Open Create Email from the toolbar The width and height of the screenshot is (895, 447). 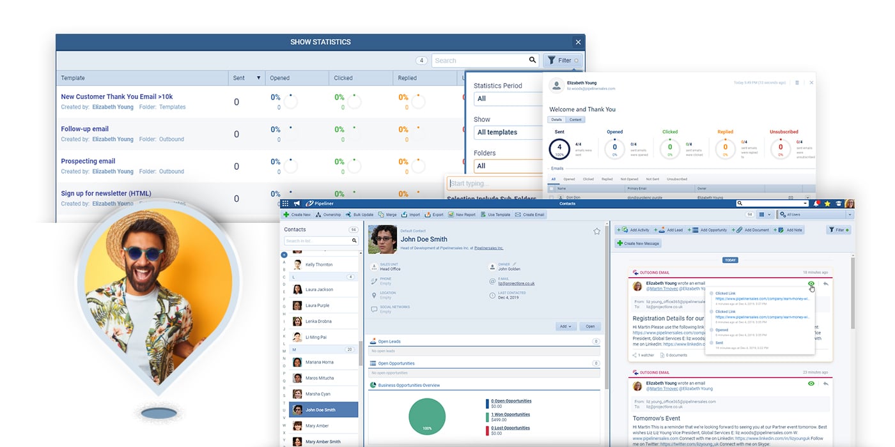pyautogui.click(x=518, y=214)
